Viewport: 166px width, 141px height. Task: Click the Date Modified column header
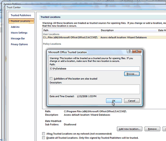tap(162, 30)
